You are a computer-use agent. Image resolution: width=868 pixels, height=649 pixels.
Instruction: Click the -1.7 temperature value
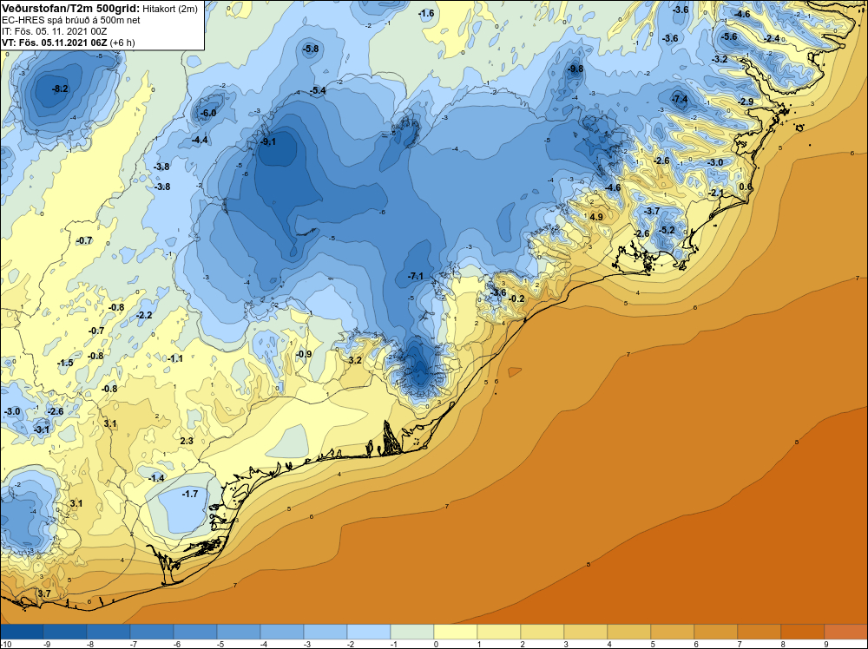click(x=190, y=494)
